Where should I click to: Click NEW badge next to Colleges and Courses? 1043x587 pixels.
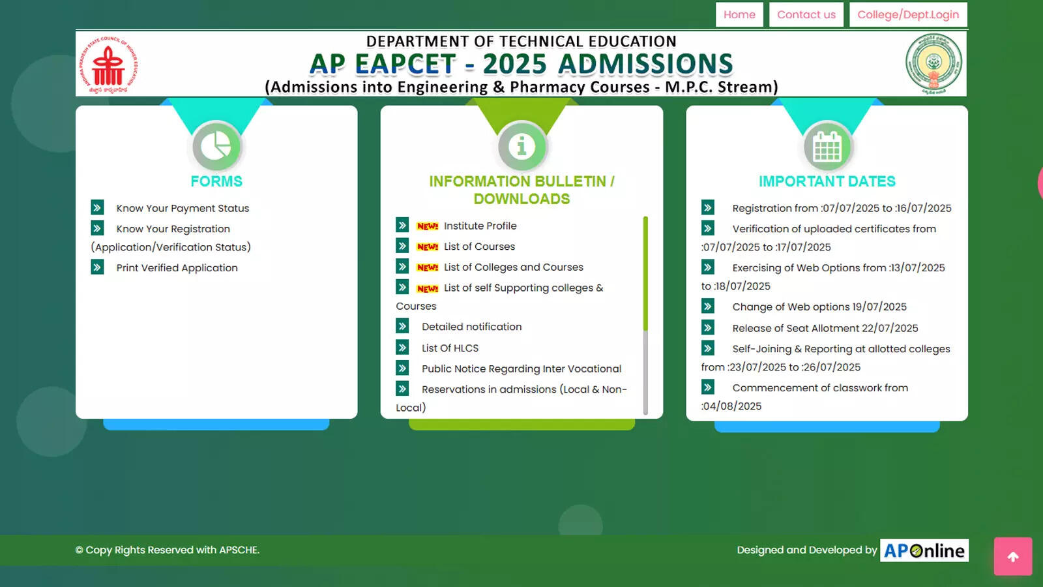(x=428, y=268)
